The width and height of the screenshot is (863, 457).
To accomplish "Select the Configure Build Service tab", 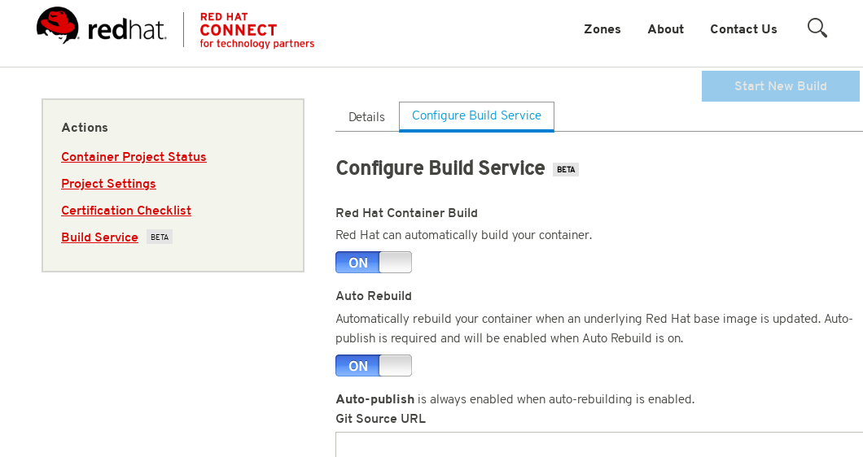I will click(x=476, y=116).
